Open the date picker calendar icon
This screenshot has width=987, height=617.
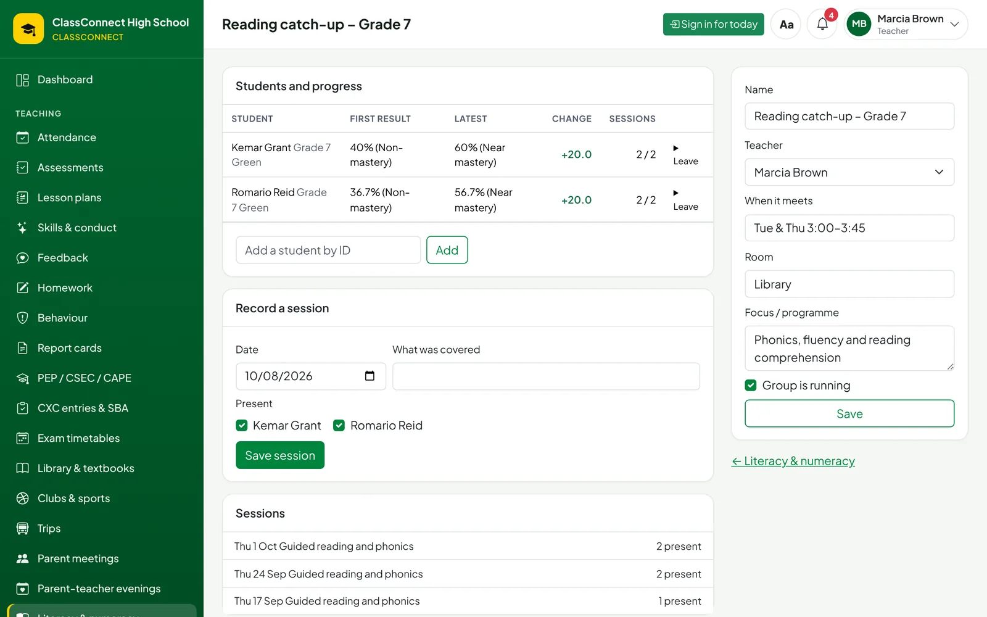tap(370, 376)
